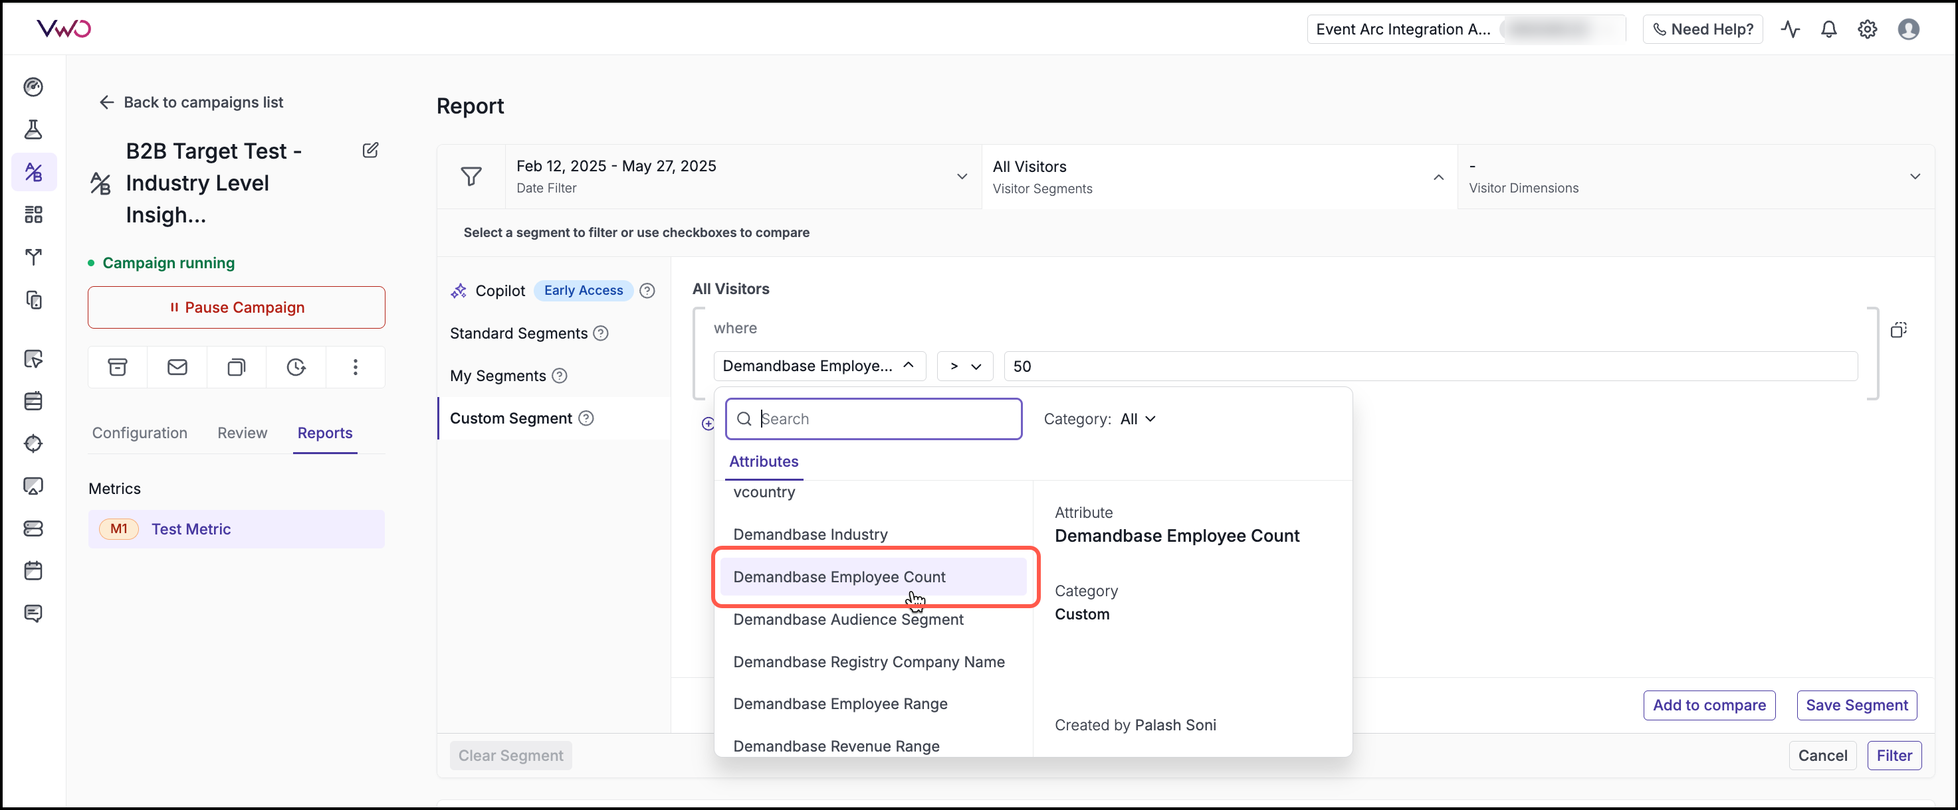The height and width of the screenshot is (810, 1958).
Task: Click My Segments help icon
Action: [x=560, y=376]
